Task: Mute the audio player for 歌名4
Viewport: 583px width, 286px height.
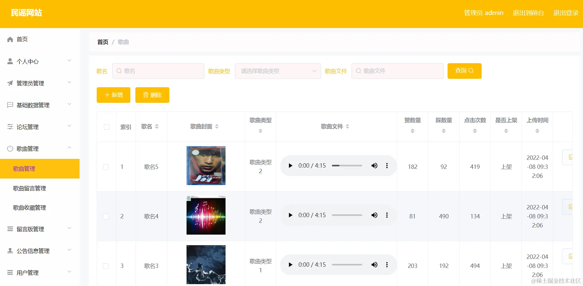Action: 374,215
